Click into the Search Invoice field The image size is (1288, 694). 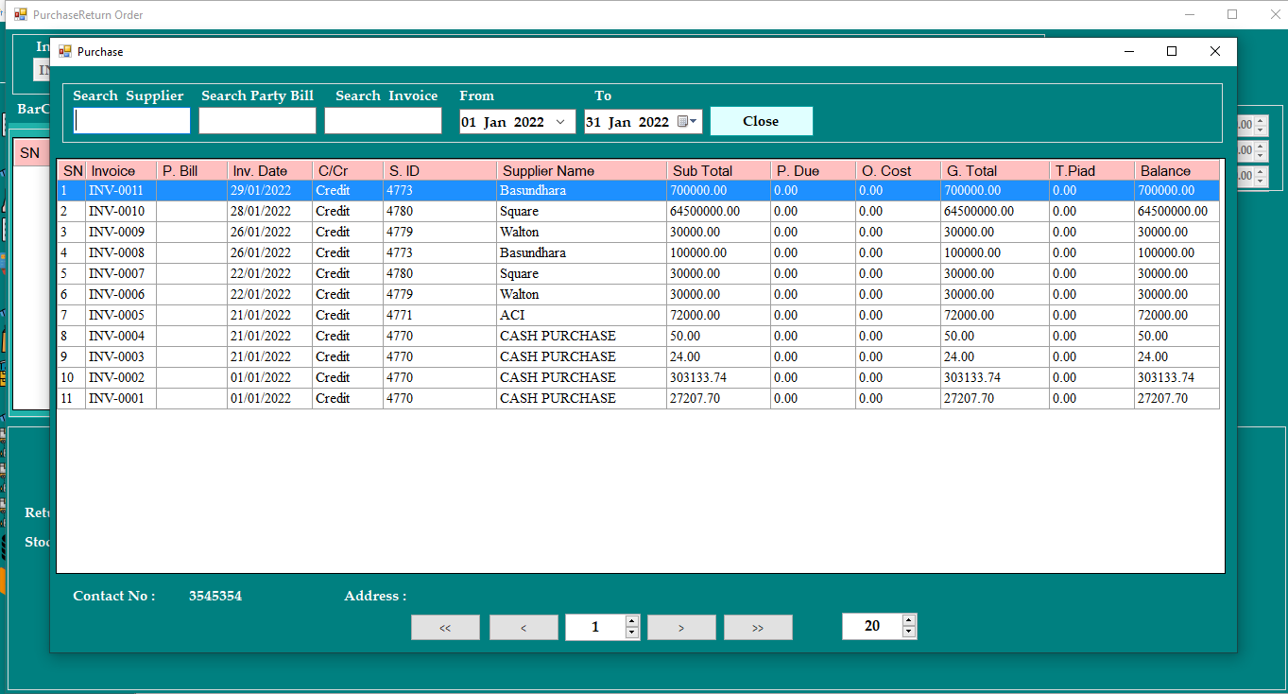coord(383,121)
